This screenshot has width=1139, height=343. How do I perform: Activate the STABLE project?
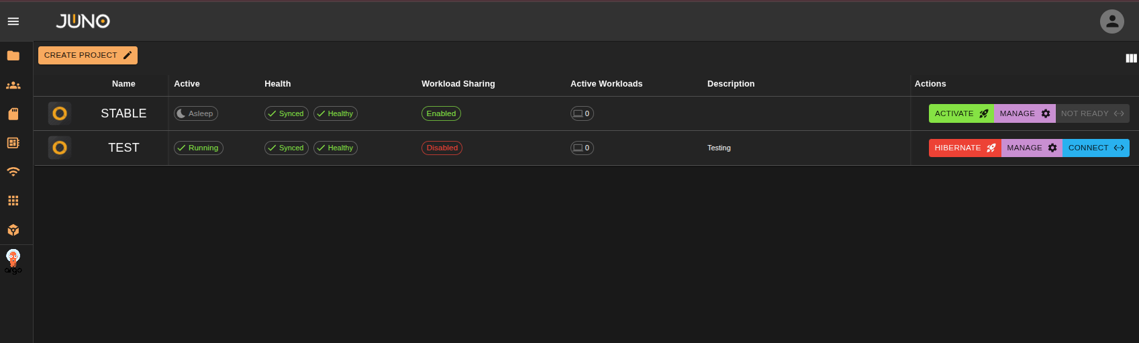coord(961,113)
